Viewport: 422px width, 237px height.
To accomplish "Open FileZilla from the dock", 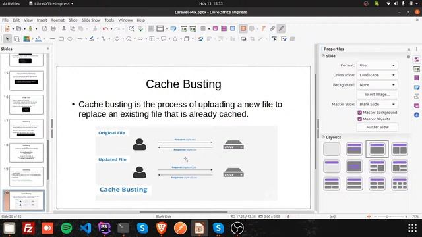I will click(x=28, y=228).
